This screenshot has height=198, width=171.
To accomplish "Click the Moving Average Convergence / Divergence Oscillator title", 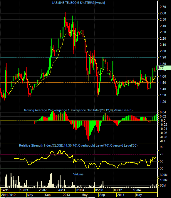I will click(x=78, y=110).
